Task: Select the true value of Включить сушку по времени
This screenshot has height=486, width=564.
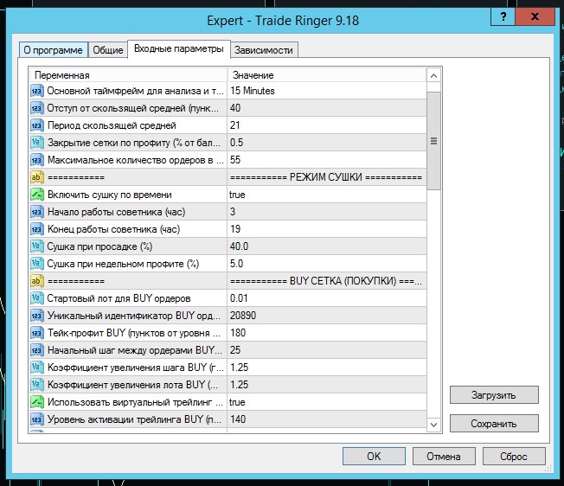Action: [x=237, y=195]
